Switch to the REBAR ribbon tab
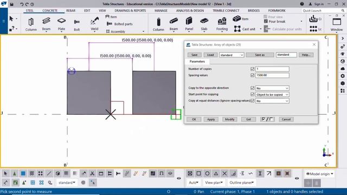Image resolution: width=347 pixels, height=195 pixels. 71,11
